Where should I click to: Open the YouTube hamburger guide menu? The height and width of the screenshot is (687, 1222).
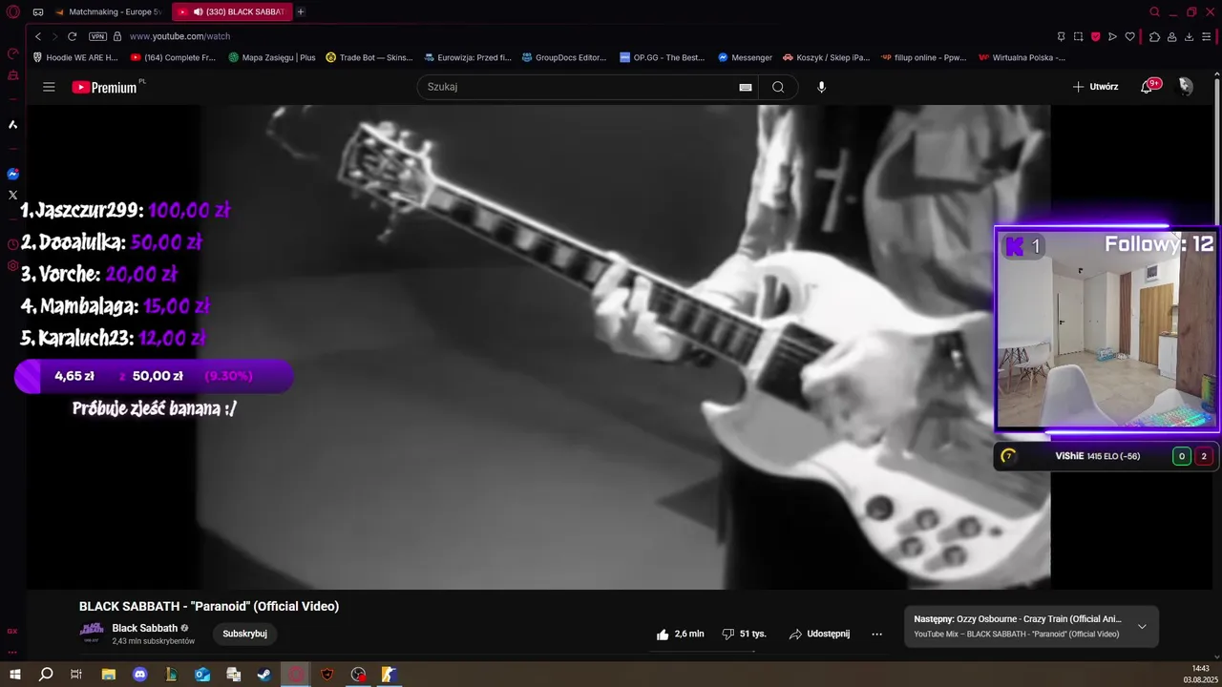pyautogui.click(x=49, y=87)
